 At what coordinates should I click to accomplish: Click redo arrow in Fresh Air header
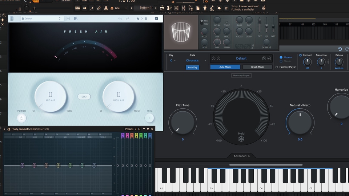(x=128, y=19)
